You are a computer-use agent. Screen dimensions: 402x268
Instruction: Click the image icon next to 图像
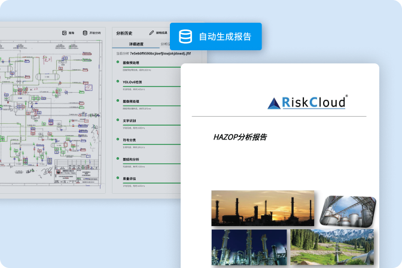[65, 33]
